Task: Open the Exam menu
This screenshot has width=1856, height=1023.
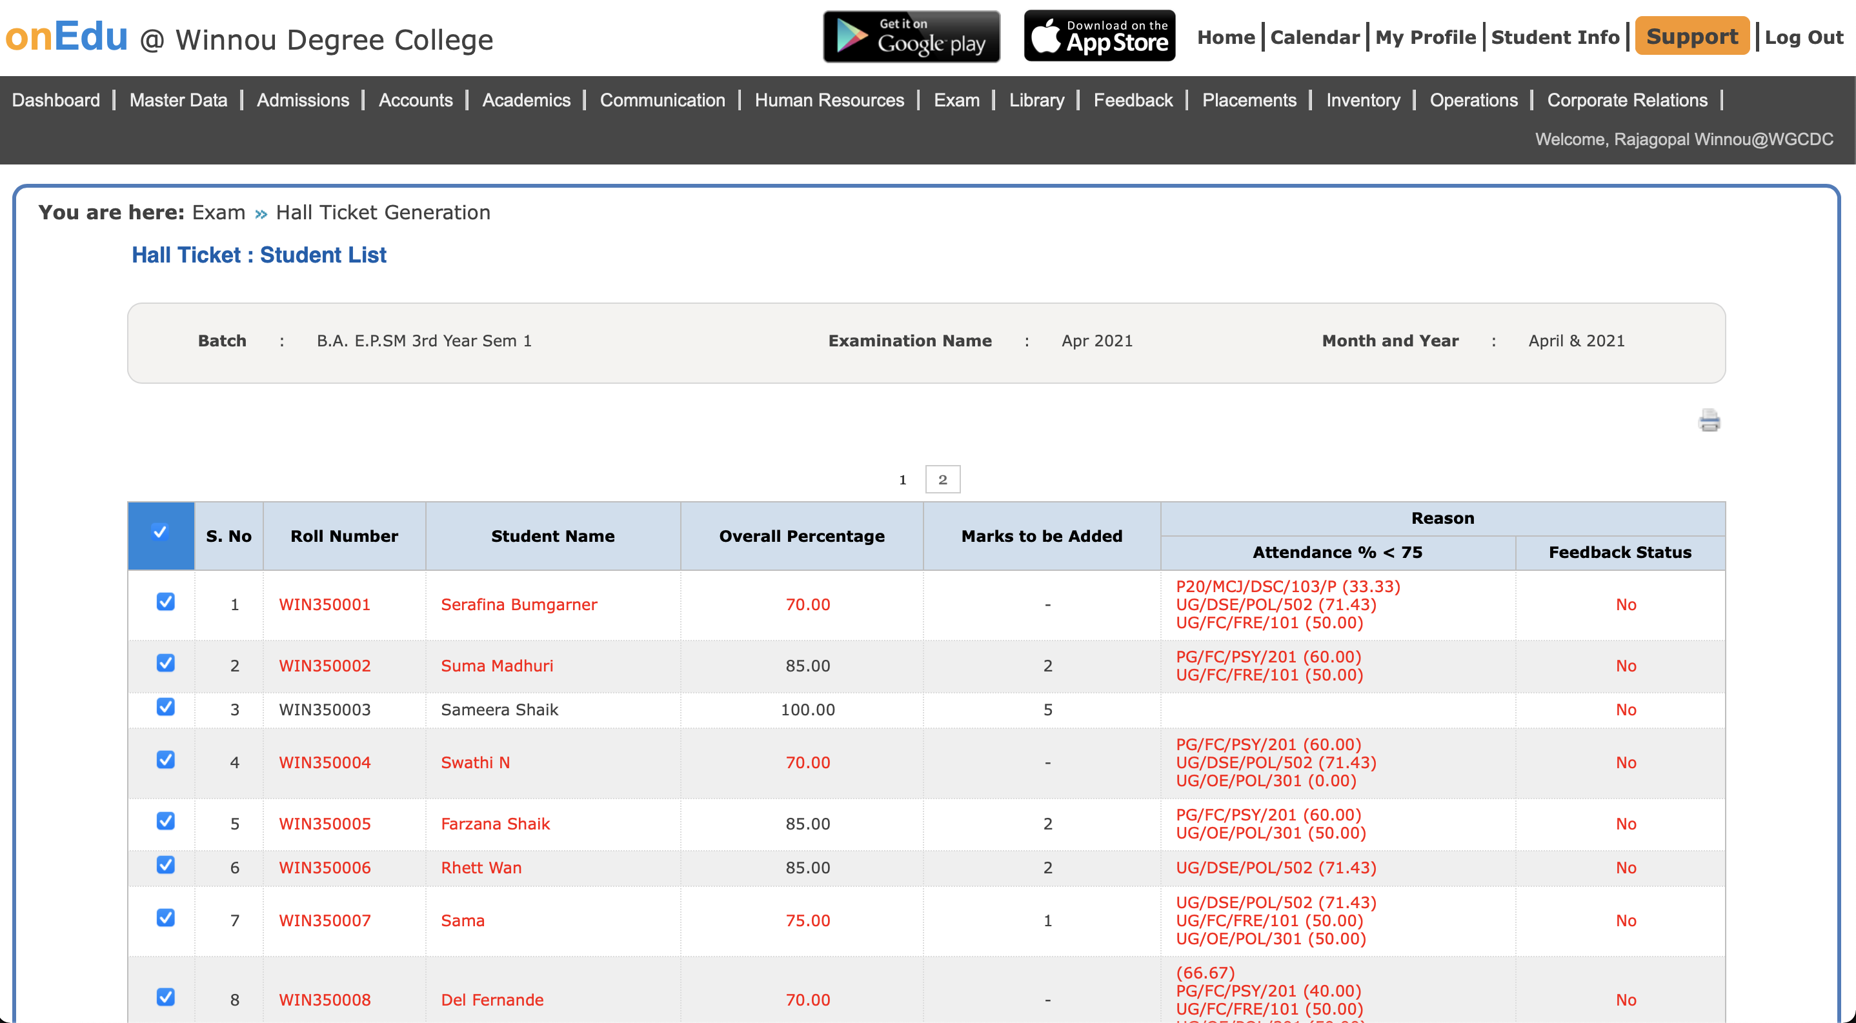Action: [956, 100]
